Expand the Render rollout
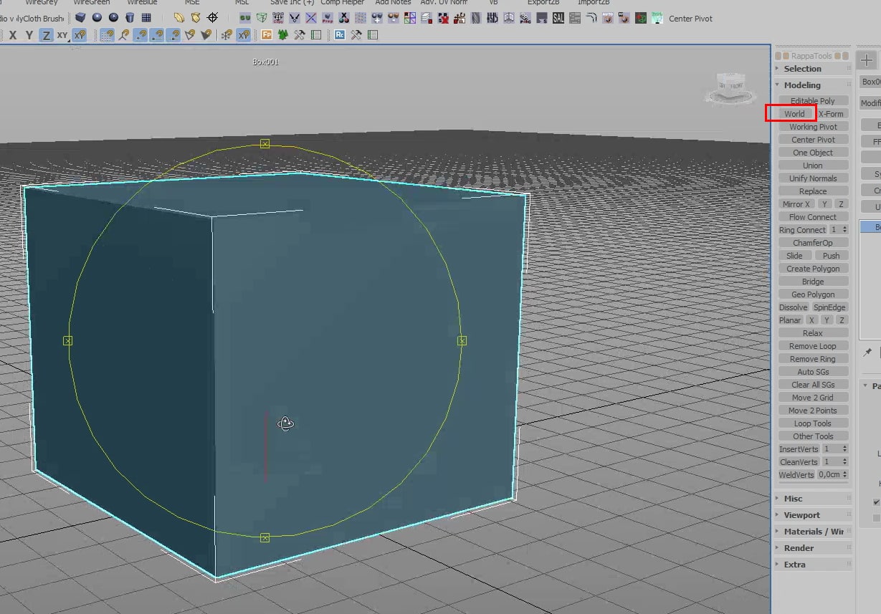This screenshot has width=881, height=614. (813, 548)
